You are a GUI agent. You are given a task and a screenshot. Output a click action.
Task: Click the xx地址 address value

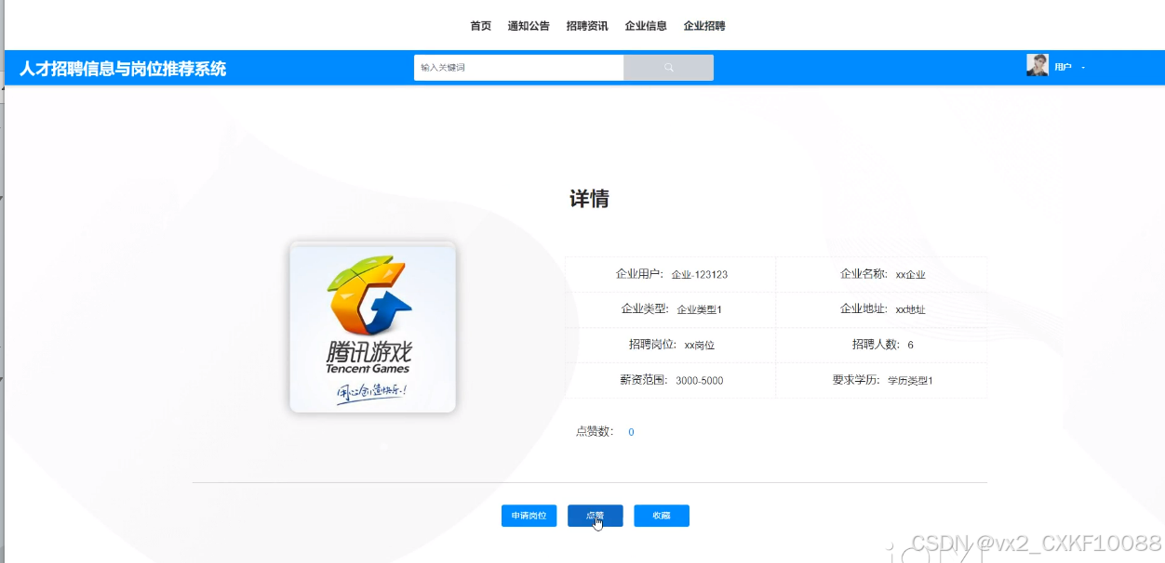point(910,309)
